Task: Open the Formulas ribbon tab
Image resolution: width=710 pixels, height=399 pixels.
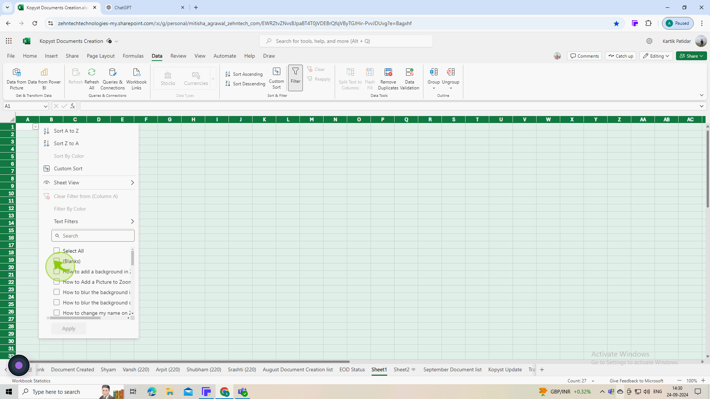Action: click(x=133, y=56)
